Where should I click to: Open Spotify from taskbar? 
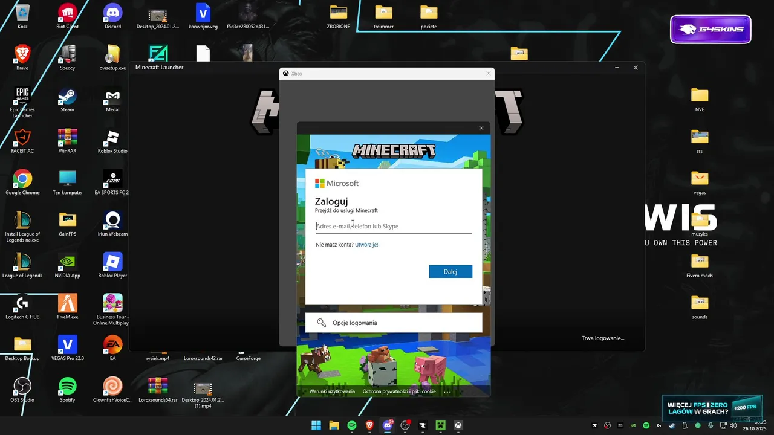tap(352, 425)
